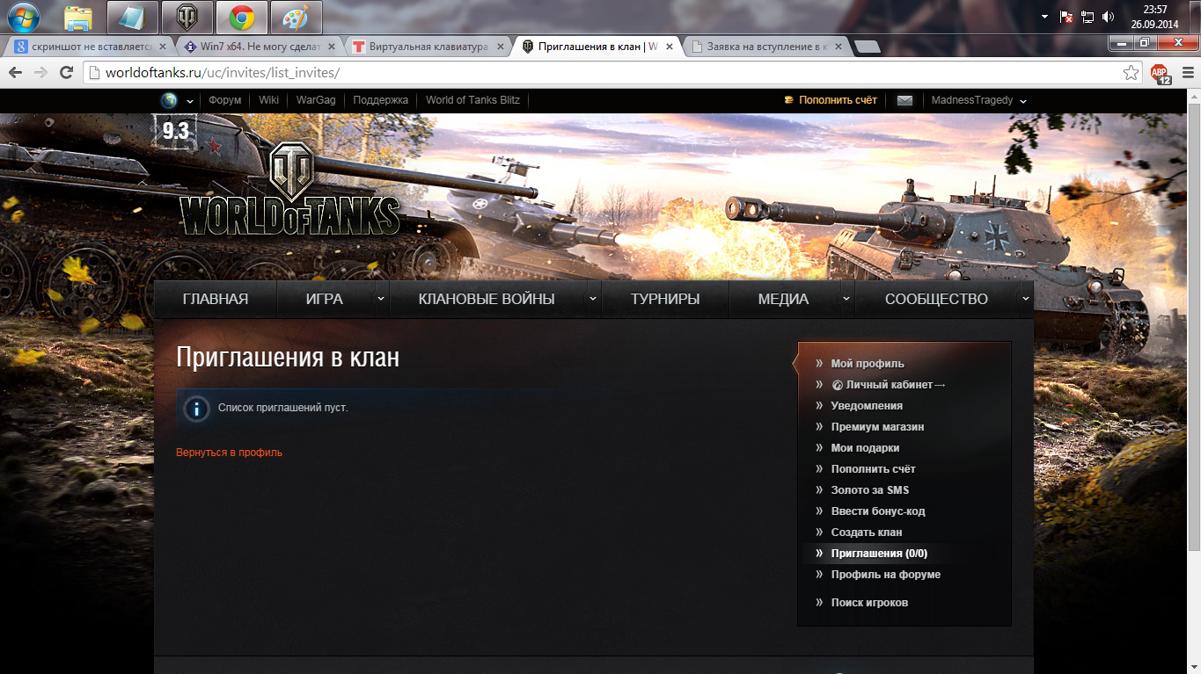Go back to the previous page
The image size is (1201, 674).
[17, 73]
